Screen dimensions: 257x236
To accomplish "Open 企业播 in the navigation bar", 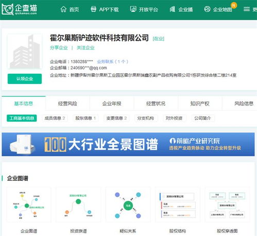I will [185, 9].
